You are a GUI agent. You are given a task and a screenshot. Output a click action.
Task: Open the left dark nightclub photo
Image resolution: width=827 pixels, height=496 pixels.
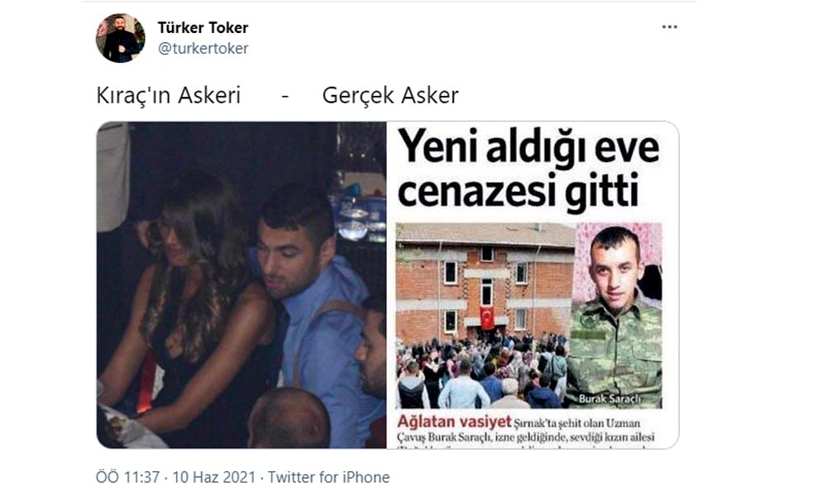pyautogui.click(x=241, y=285)
